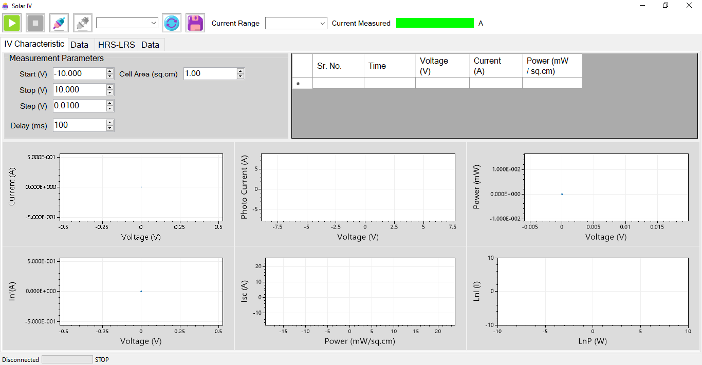This screenshot has width=702, height=365.
Task: Increase the Cell Area value with up arrow
Action: [x=241, y=71]
